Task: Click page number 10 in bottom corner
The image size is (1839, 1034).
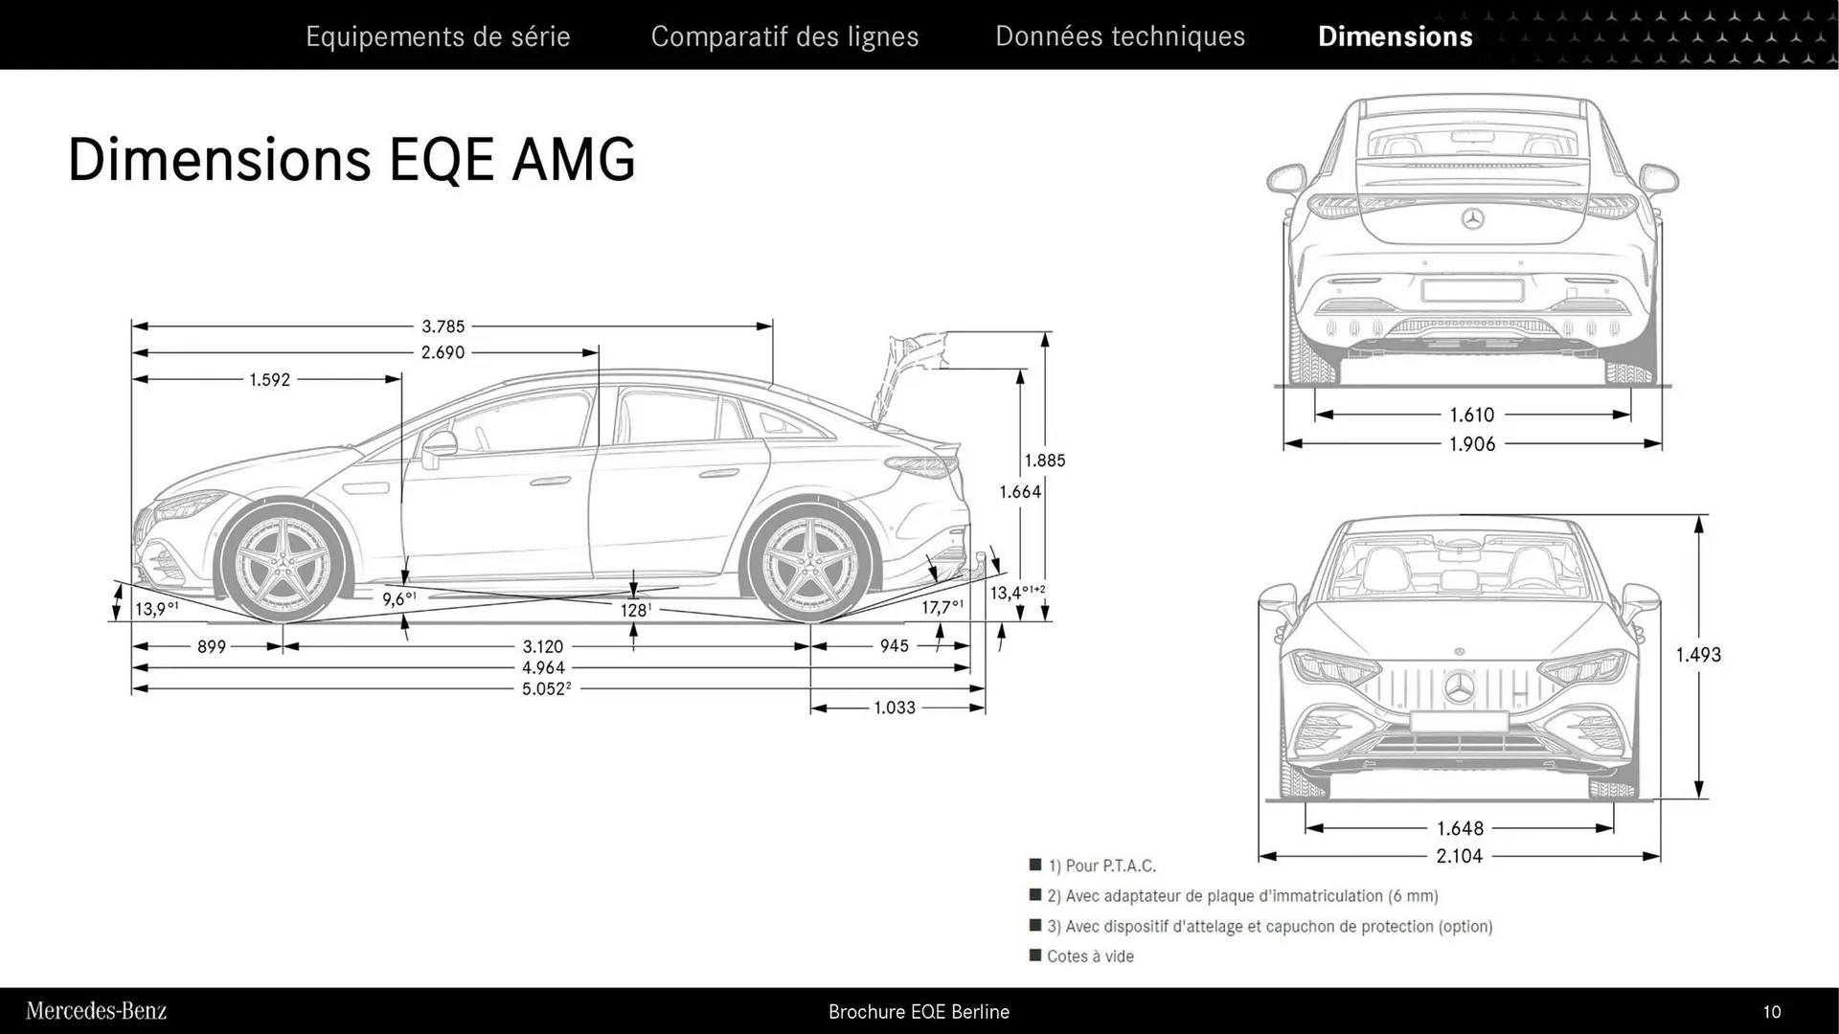Action: tap(1800, 1011)
